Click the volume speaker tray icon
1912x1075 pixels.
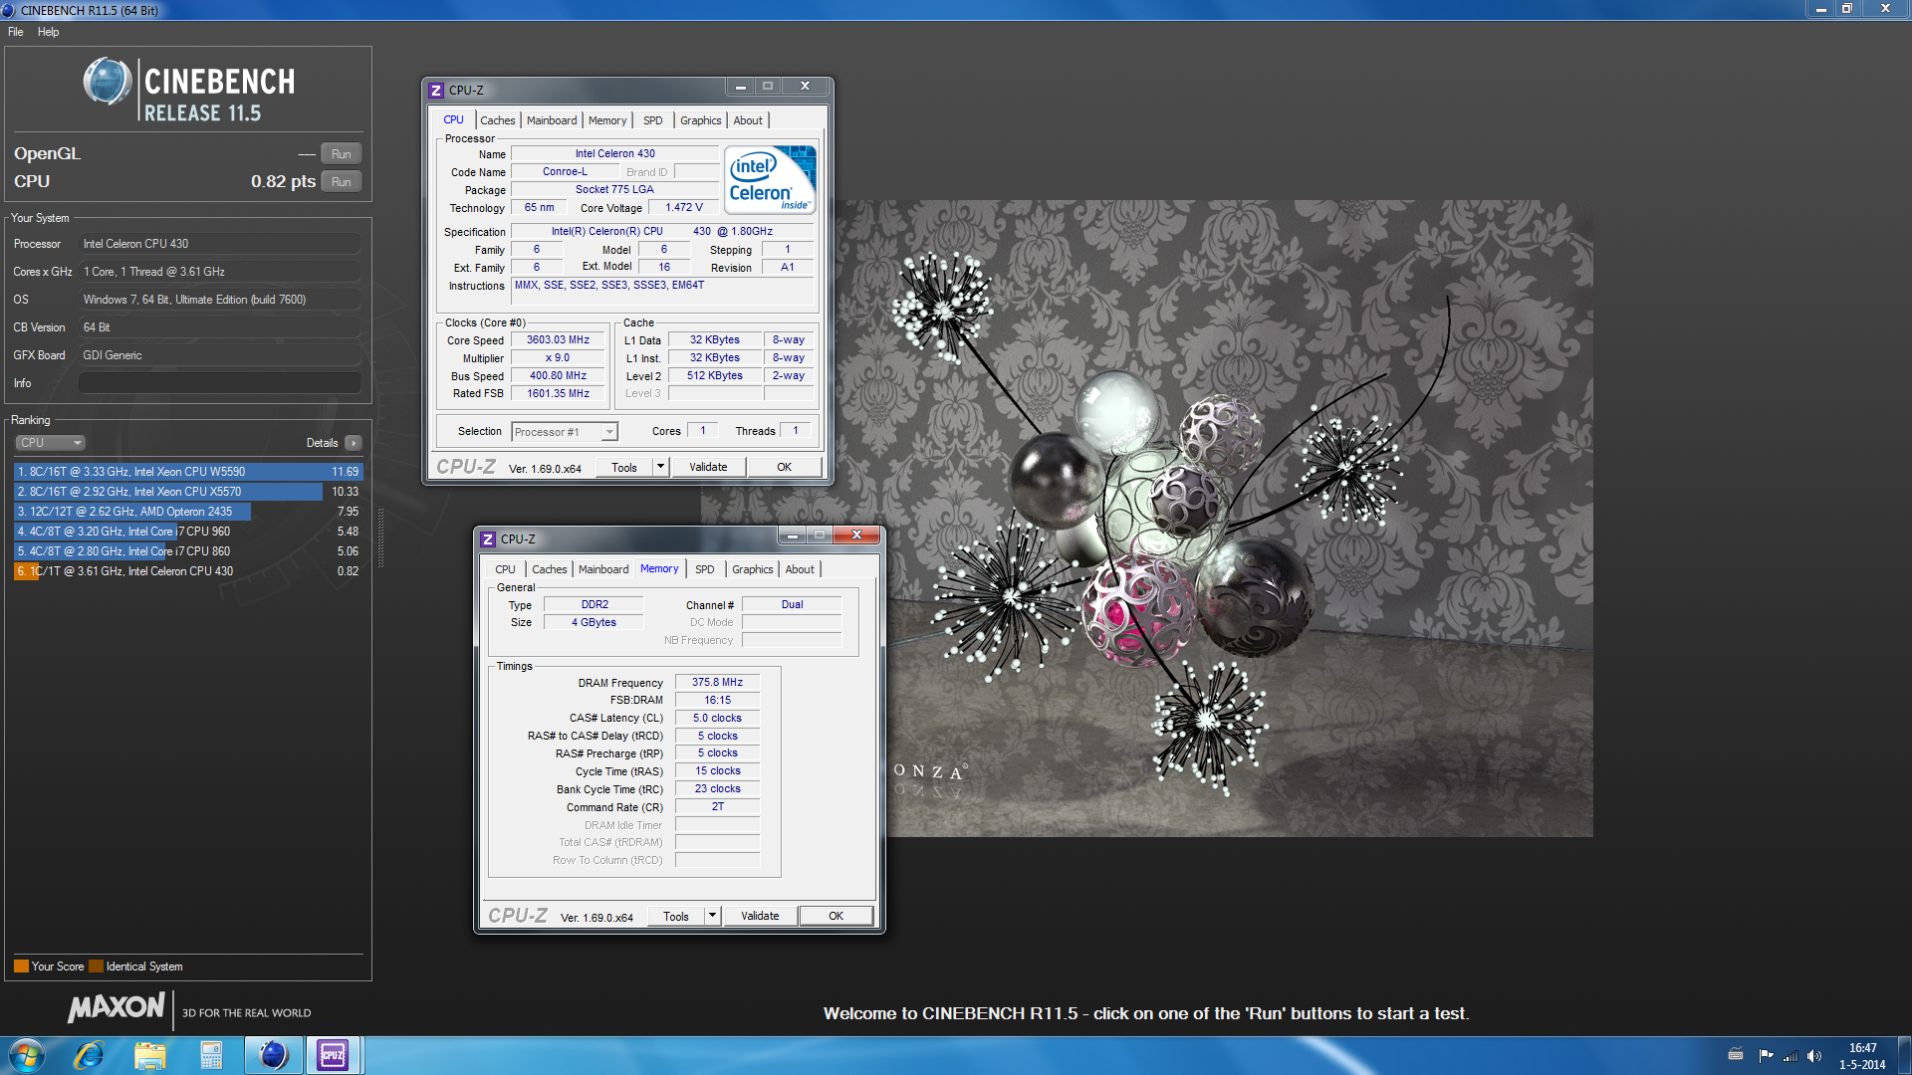tap(1814, 1056)
